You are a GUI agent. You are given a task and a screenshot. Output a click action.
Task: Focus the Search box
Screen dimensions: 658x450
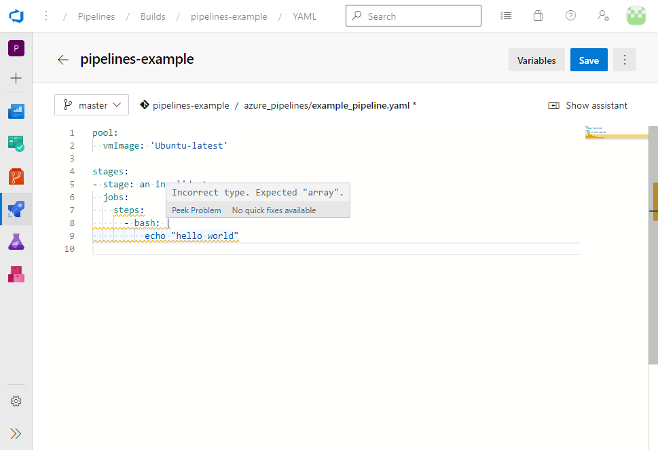tap(414, 16)
